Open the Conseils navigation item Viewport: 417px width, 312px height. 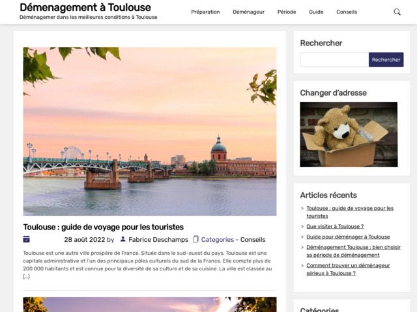pos(347,12)
